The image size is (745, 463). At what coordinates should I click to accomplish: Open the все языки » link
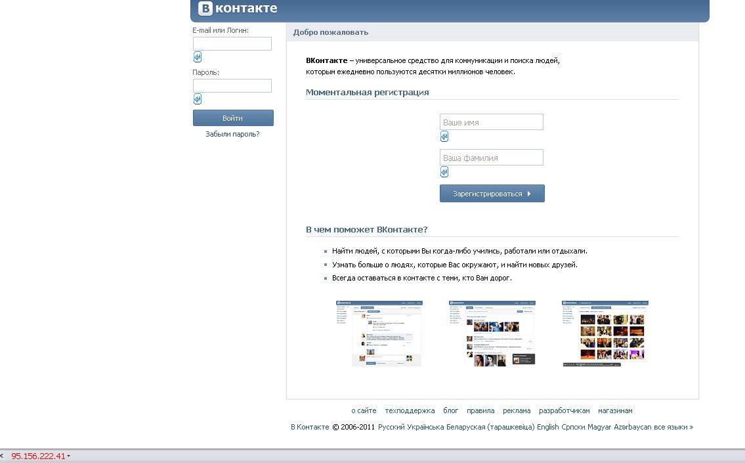(x=673, y=427)
